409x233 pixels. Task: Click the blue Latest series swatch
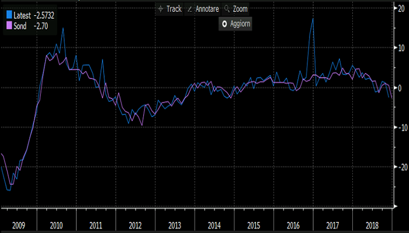click(x=7, y=6)
